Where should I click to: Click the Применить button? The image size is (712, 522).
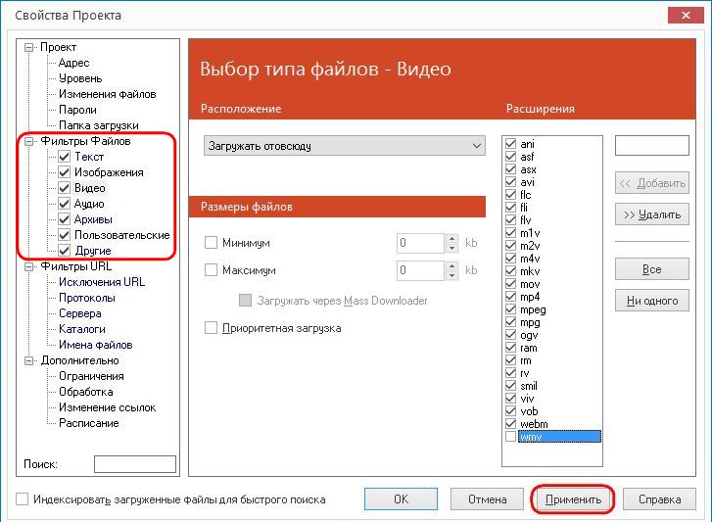[573, 499]
